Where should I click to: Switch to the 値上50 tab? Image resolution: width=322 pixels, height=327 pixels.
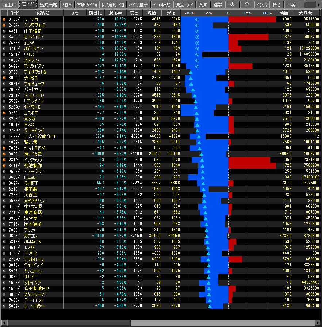click(9, 5)
